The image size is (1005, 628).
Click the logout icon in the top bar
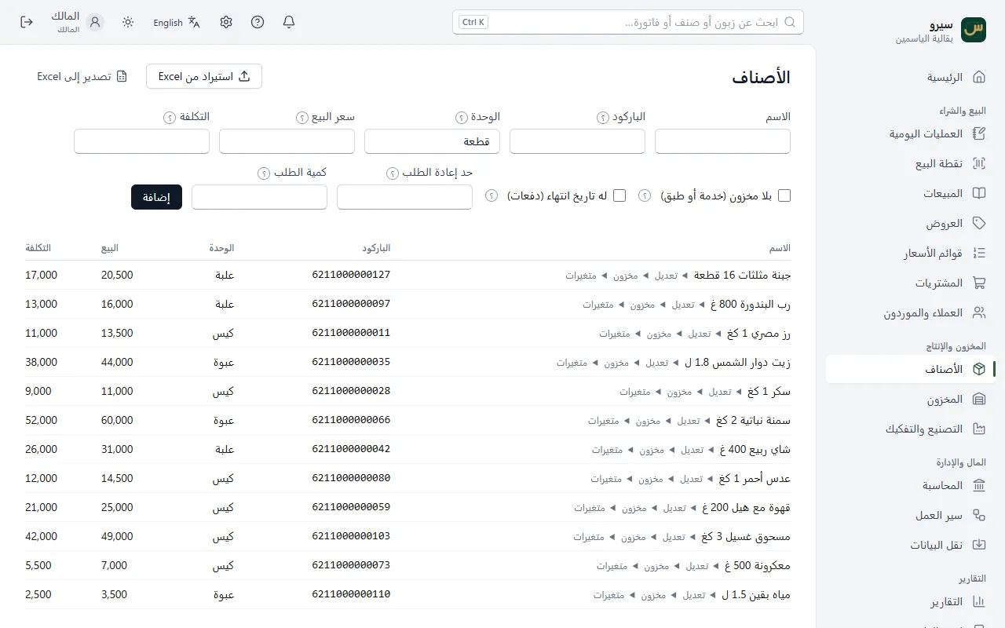(x=27, y=22)
